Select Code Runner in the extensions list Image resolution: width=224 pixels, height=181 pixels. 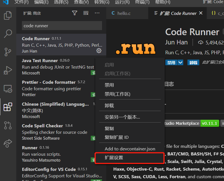(x=61, y=45)
